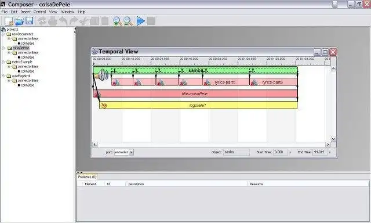371x223 pixels.
Task: Click the image icon on the logotele7 bar
Action: point(104,106)
